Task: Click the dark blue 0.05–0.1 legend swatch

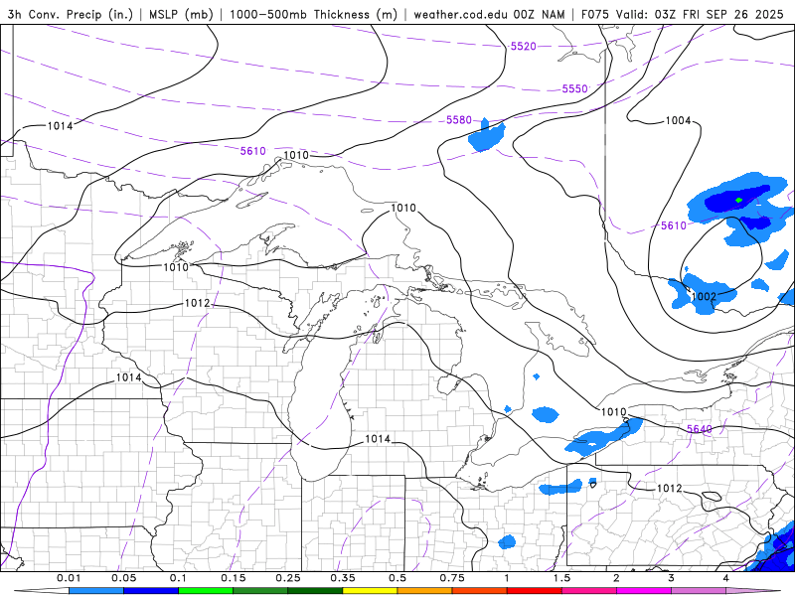Action: point(151,591)
